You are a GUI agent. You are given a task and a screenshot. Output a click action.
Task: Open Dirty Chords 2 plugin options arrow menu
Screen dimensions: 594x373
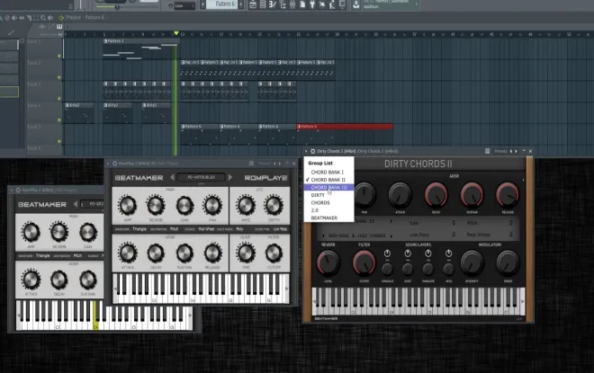pos(306,151)
